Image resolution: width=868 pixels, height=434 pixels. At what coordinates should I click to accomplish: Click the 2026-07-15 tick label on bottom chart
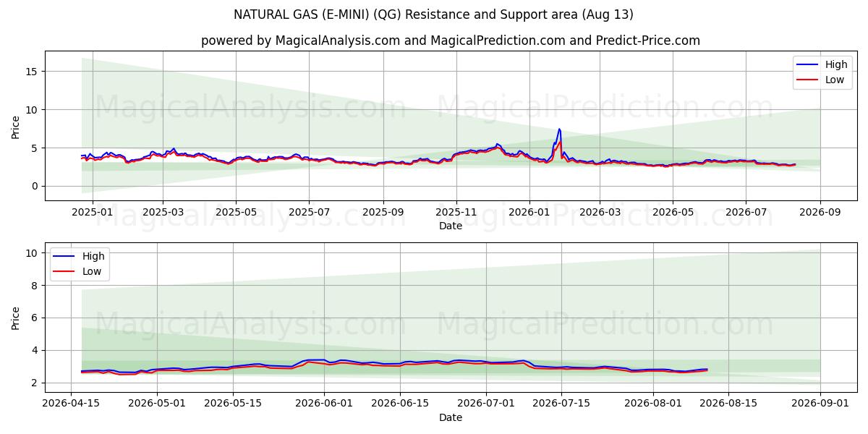561,404
